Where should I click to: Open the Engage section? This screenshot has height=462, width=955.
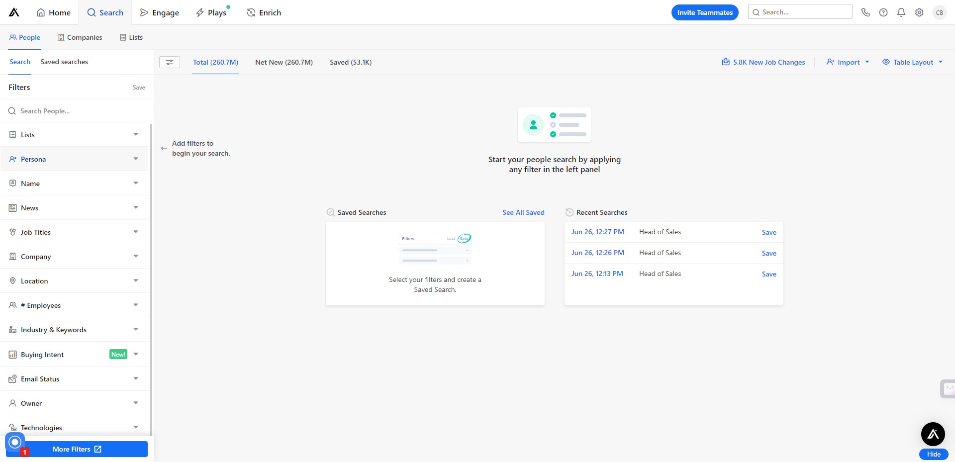pos(159,12)
